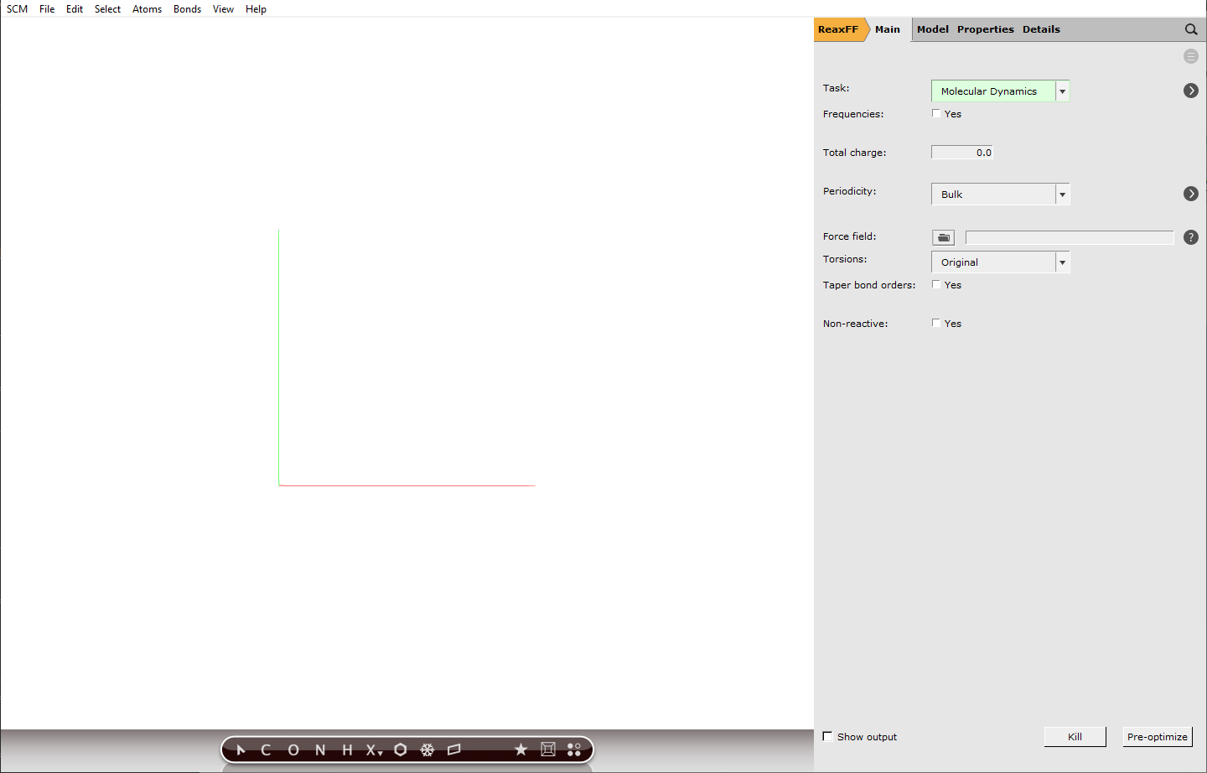
Task: Select the Carbon atom tool
Action: pos(266,750)
